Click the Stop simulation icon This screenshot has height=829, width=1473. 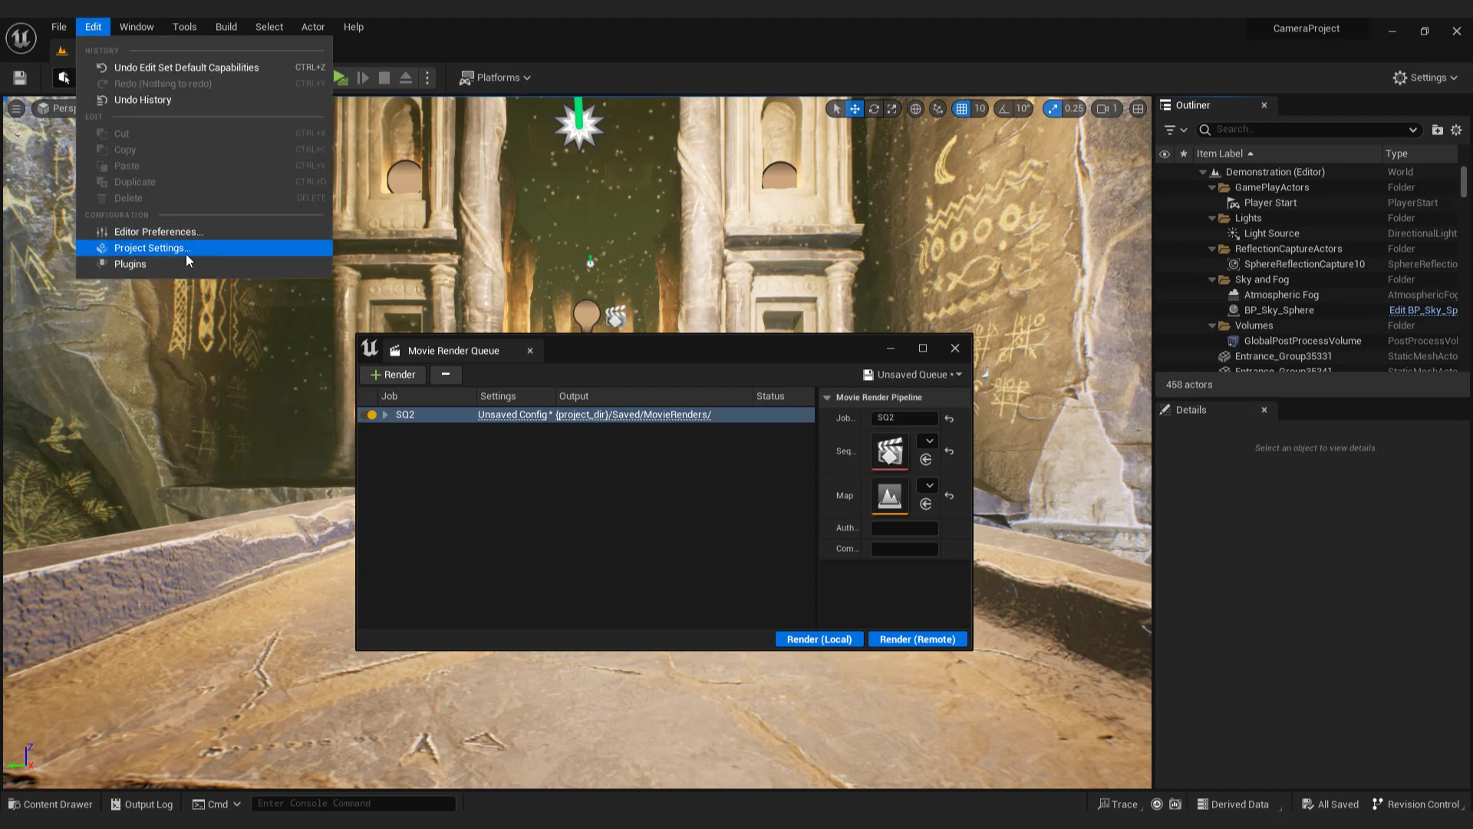click(x=384, y=78)
